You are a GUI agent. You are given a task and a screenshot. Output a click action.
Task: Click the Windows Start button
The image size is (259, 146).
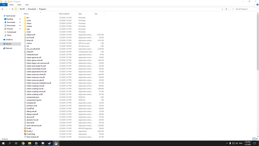point(3,143)
